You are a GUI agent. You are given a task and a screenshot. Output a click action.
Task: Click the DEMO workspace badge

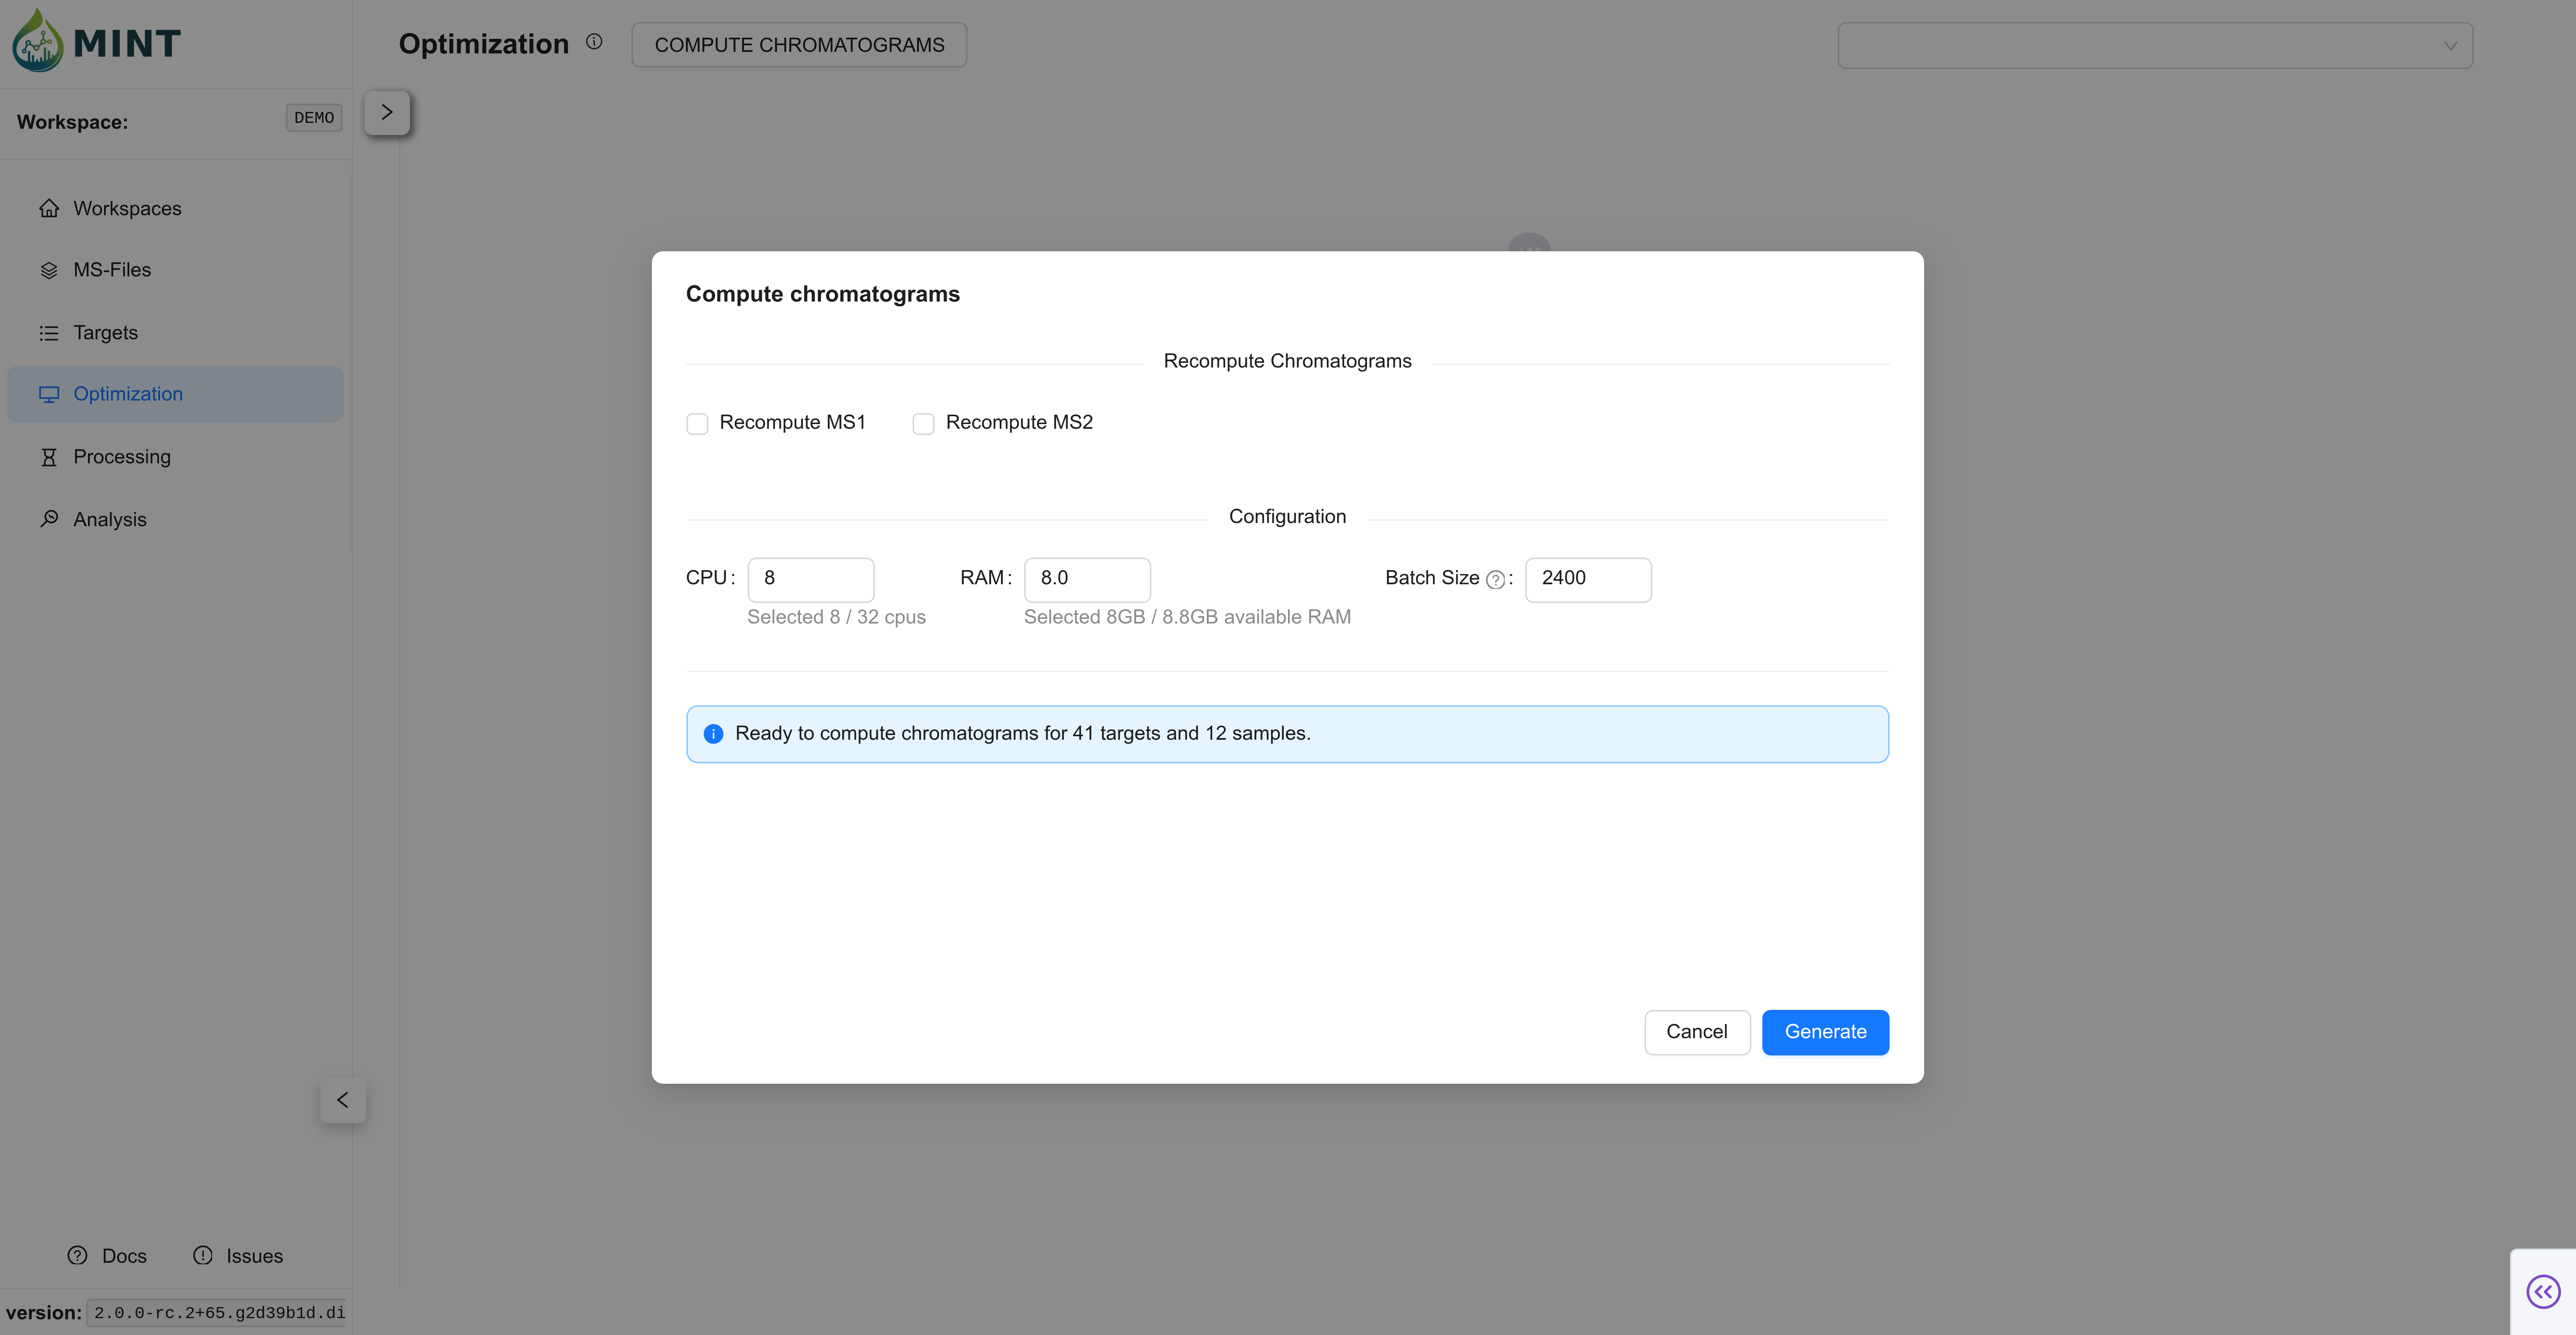[x=314, y=118]
